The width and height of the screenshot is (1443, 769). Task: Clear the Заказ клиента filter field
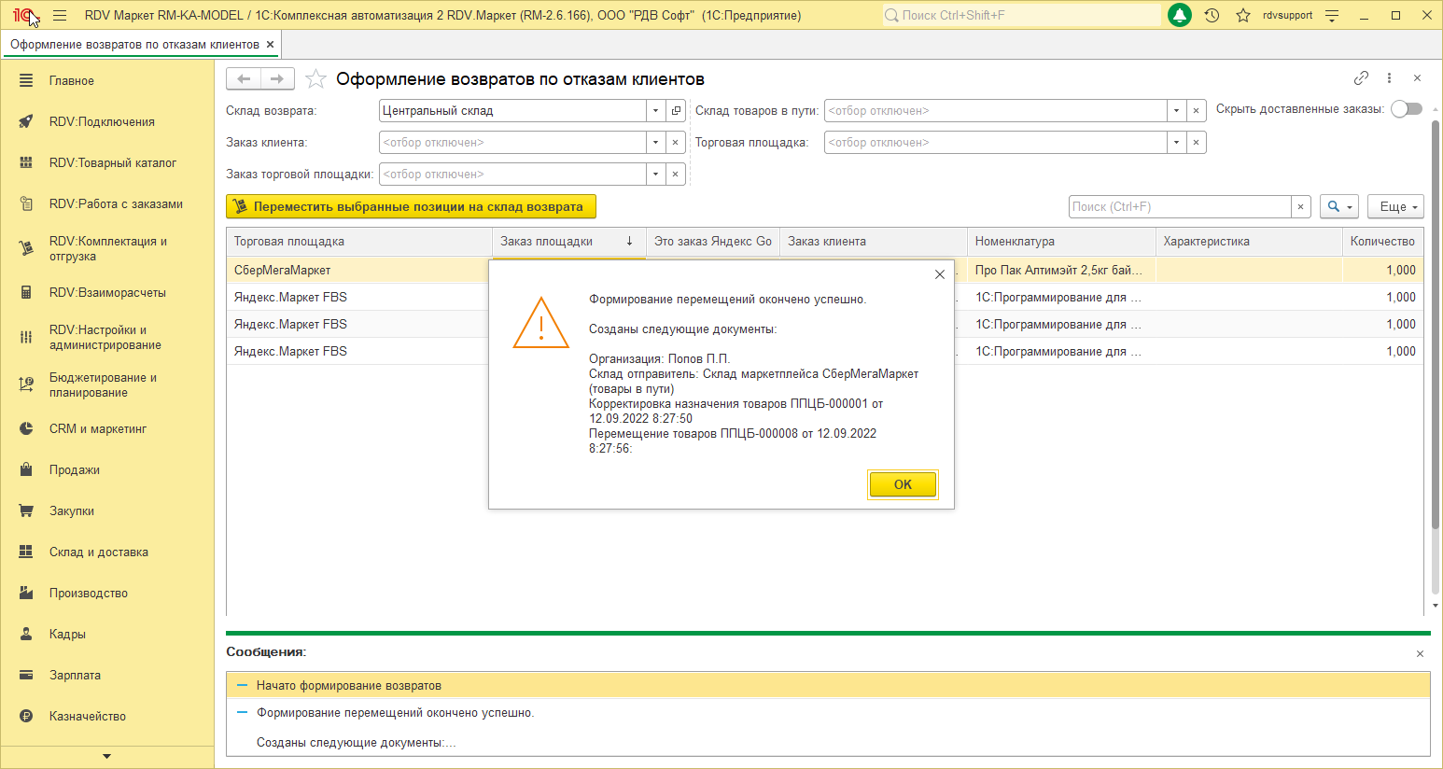[x=676, y=143]
